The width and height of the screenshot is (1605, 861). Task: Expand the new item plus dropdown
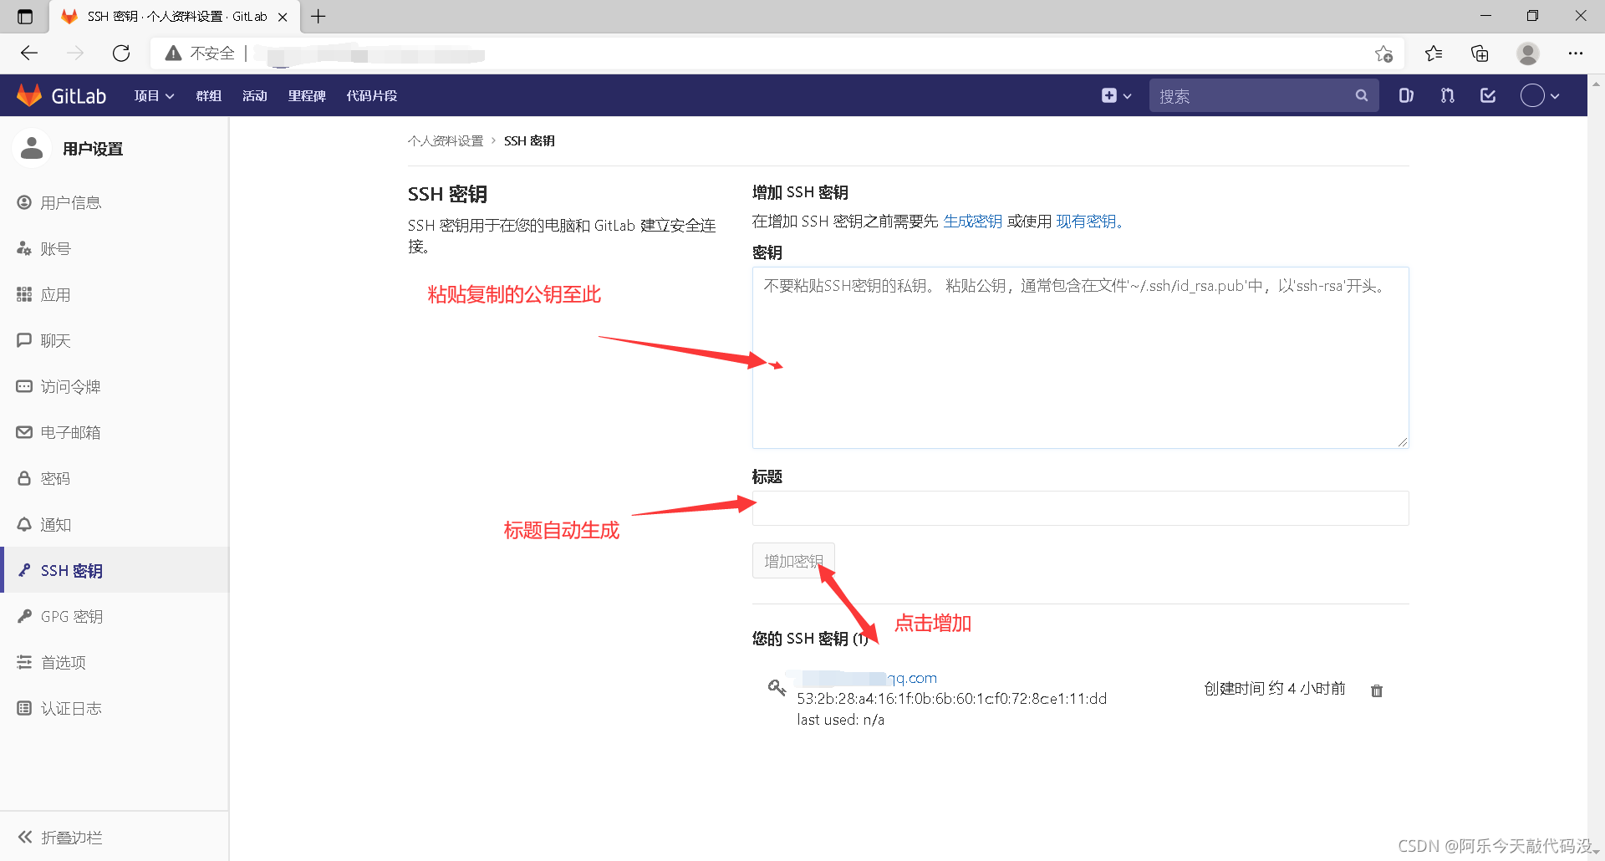click(1116, 96)
